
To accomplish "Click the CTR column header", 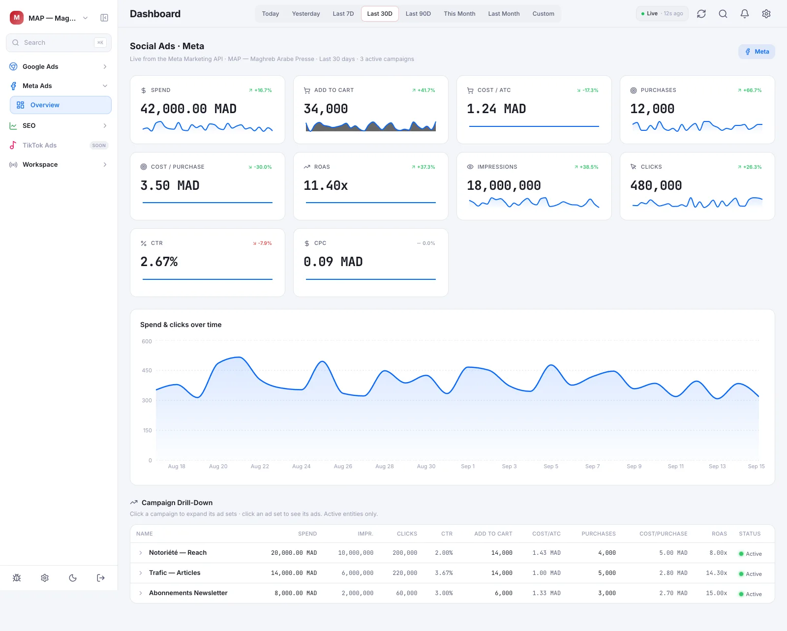I will click(x=447, y=534).
